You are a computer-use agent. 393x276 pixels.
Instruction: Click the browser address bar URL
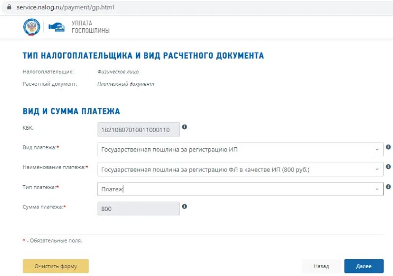(65, 7)
